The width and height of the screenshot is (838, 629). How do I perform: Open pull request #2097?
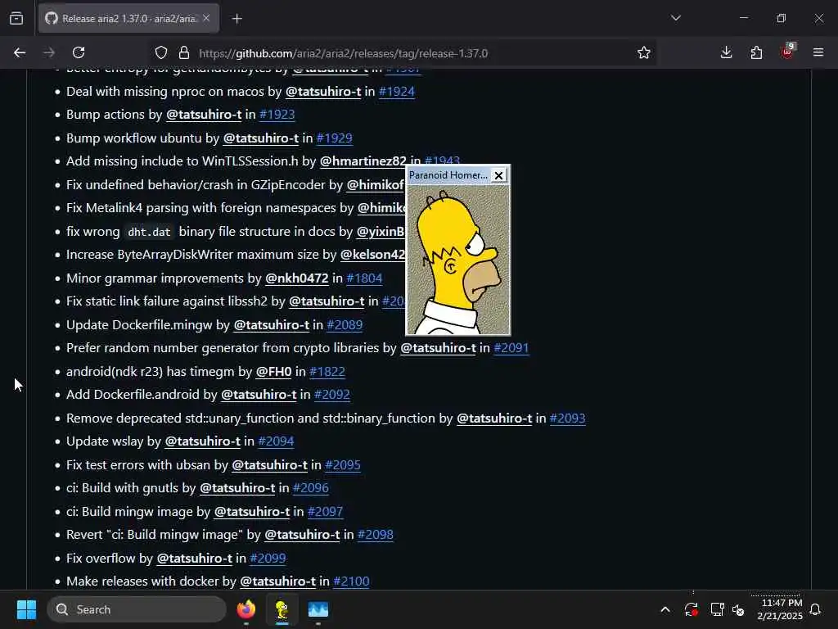[x=326, y=511]
